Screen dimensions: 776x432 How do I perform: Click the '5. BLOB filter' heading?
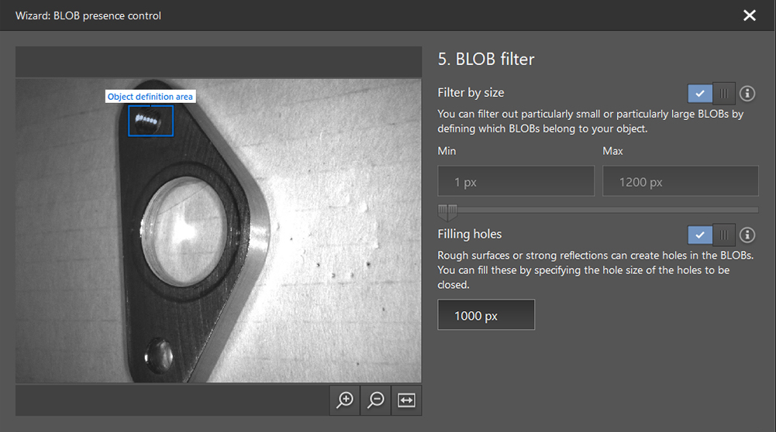click(486, 59)
